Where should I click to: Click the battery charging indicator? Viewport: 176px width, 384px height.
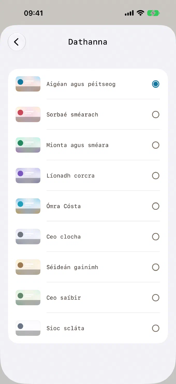pos(153,13)
